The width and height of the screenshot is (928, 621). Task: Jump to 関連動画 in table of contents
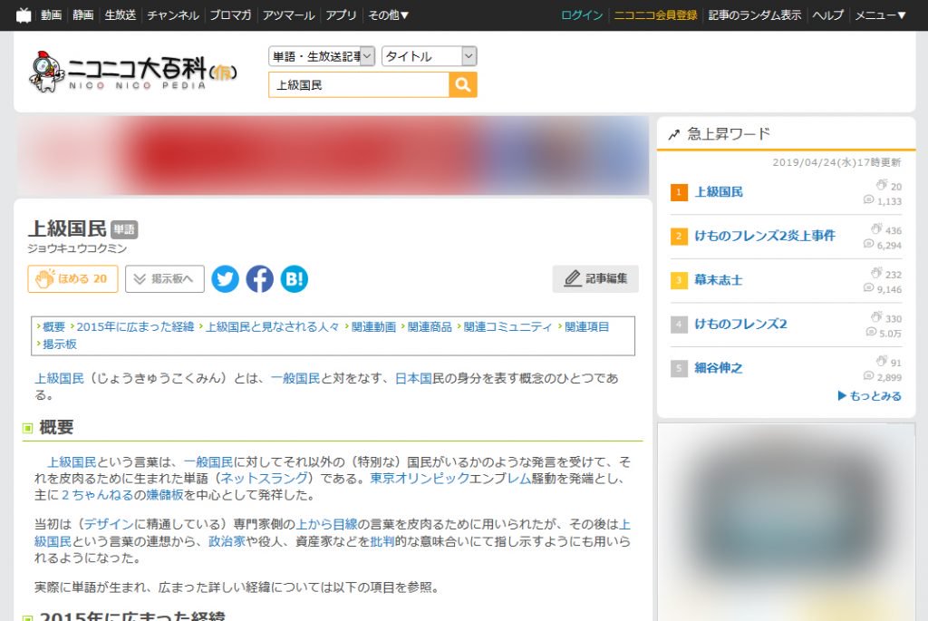click(x=373, y=326)
